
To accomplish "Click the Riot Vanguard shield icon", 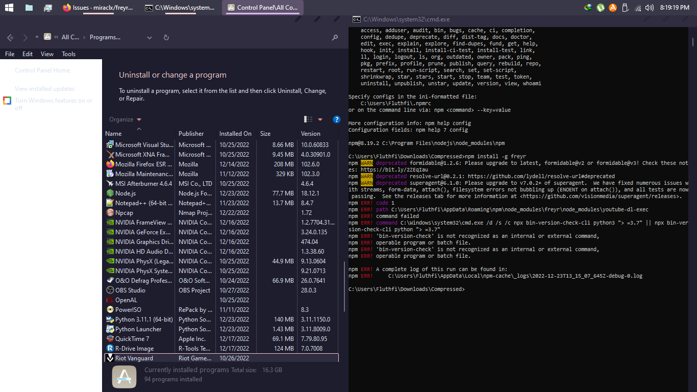I will (x=110, y=358).
